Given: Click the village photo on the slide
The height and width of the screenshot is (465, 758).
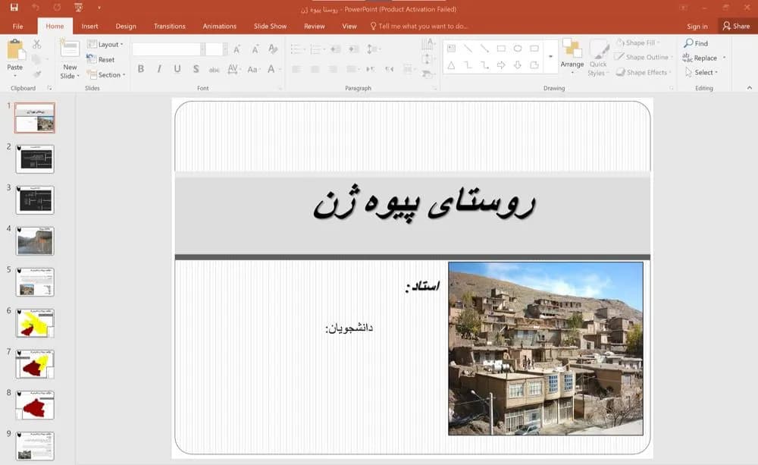Looking at the screenshot, I should [546, 348].
